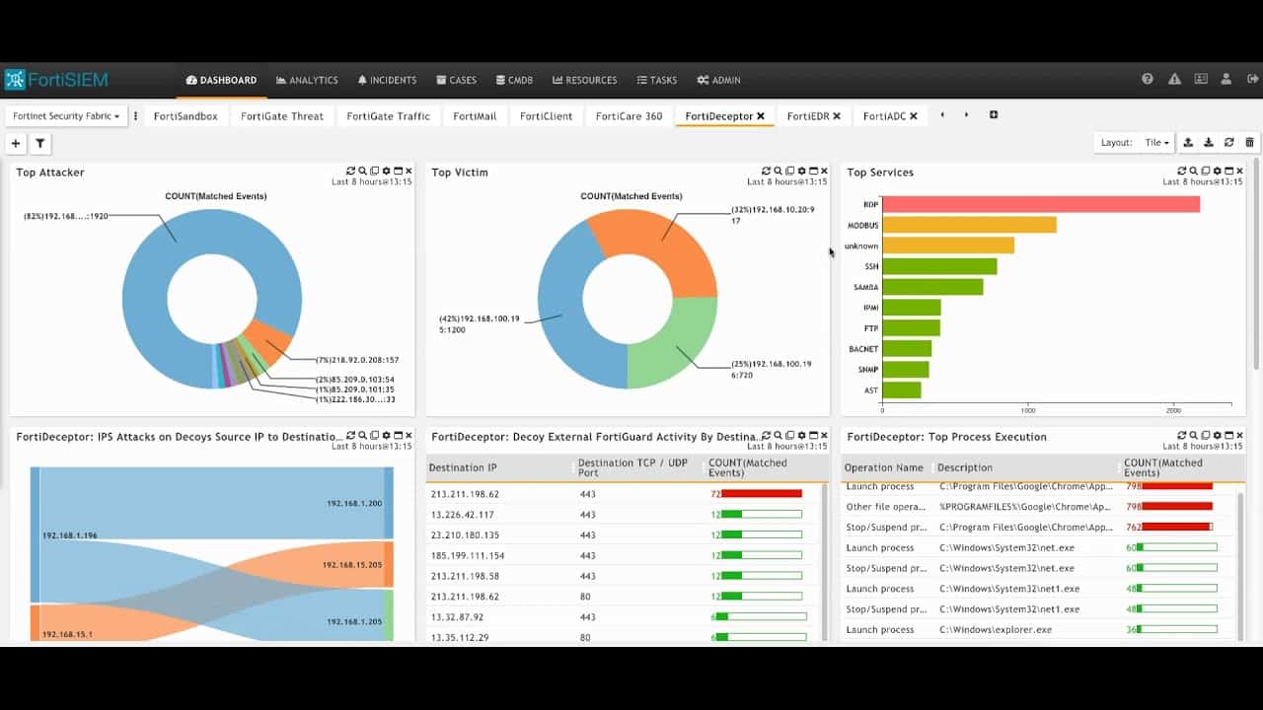Switch to the FortiMail tab

tap(475, 116)
